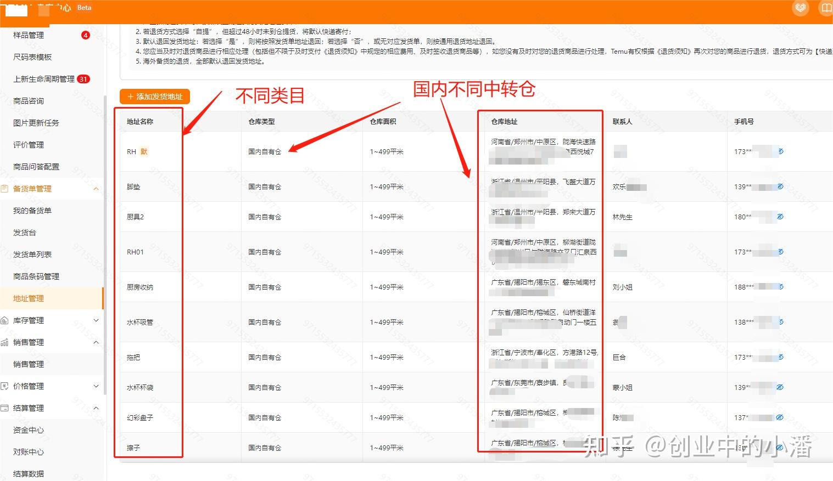Screen dimensions: 833x481
Task: Click the 库存管理 warehouse icon
Action: pyautogui.click(x=5, y=320)
